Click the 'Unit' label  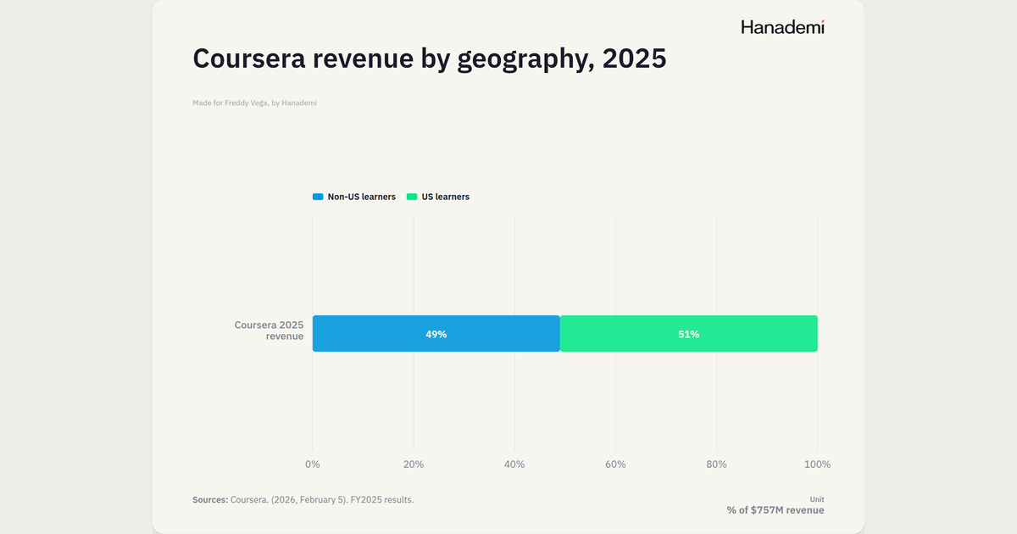point(817,499)
